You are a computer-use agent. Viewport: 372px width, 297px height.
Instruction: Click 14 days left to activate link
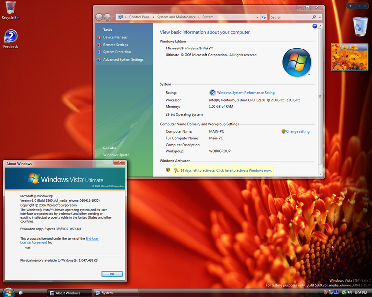click(x=226, y=170)
